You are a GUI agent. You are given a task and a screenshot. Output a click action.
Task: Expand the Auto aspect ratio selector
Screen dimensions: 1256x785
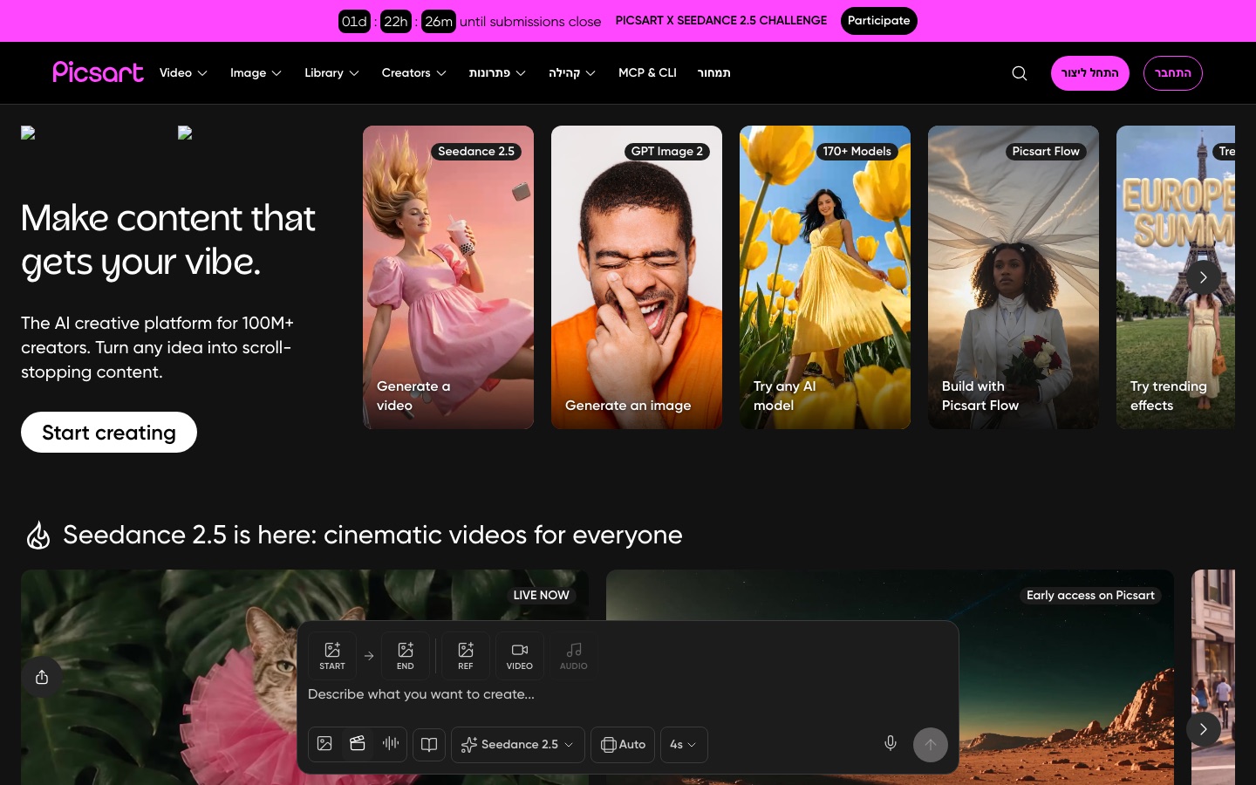623,745
